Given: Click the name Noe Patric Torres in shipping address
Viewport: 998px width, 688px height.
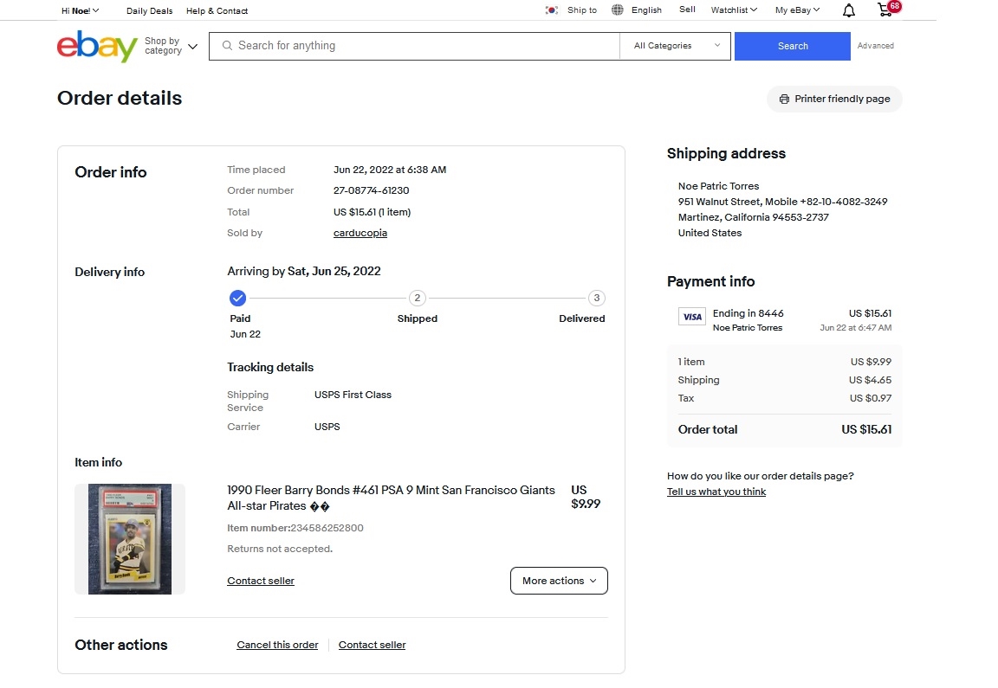Looking at the screenshot, I should tap(718, 186).
